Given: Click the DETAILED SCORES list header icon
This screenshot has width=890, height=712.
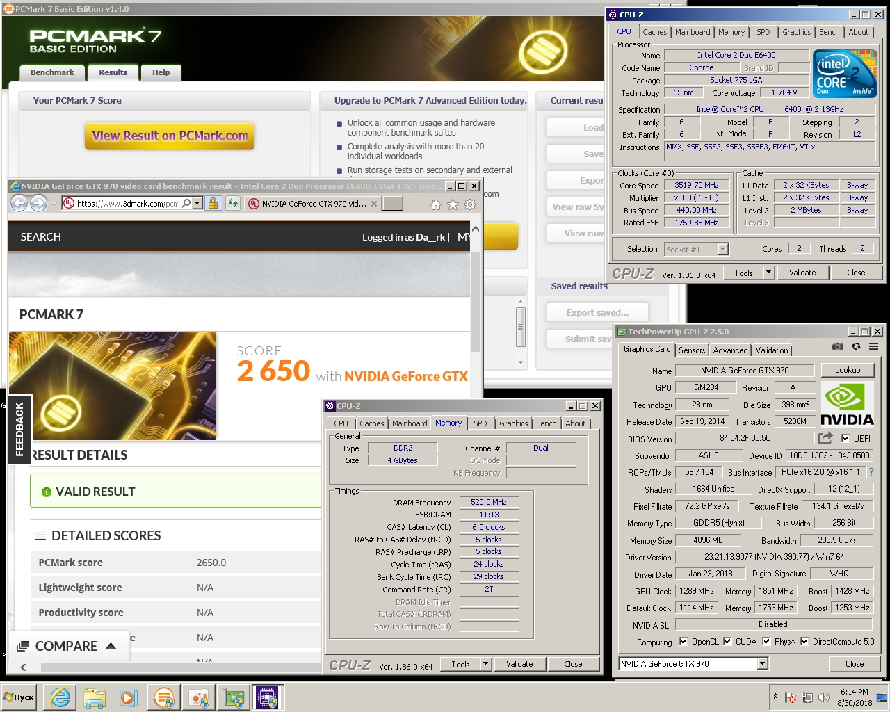Looking at the screenshot, I should (40, 535).
